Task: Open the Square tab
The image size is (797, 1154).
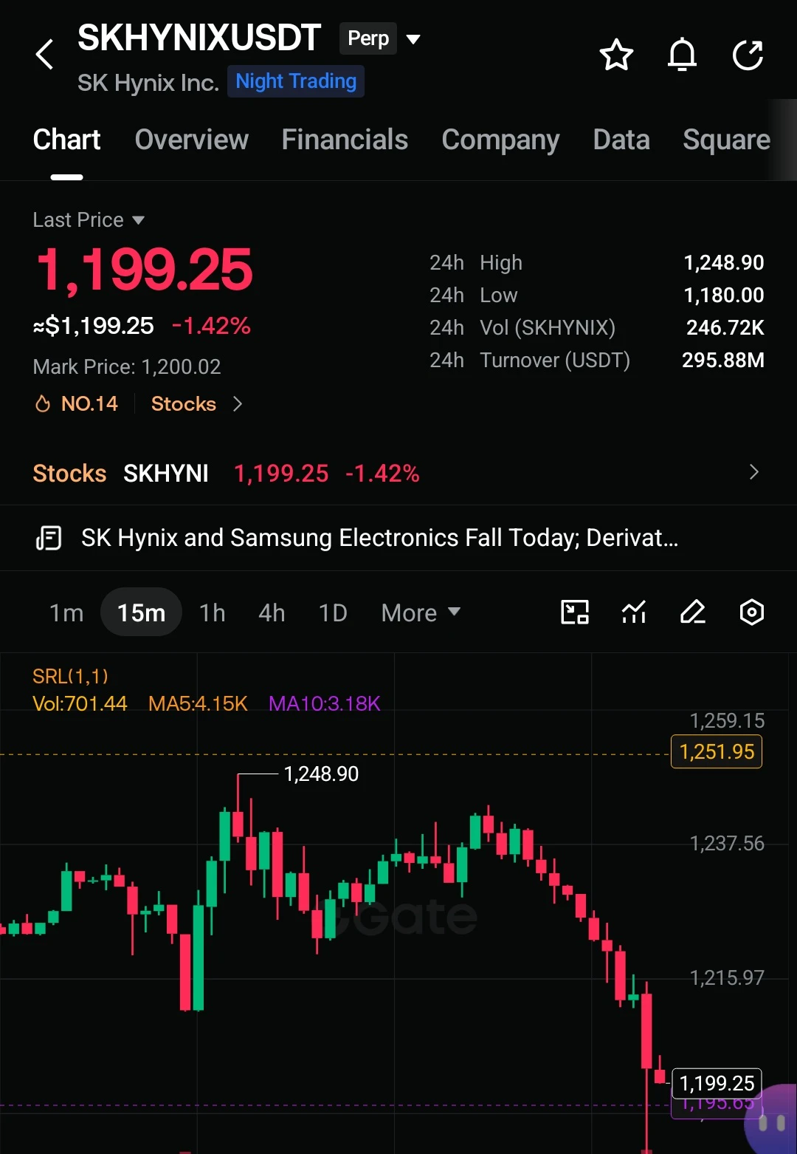Action: pyautogui.click(x=726, y=140)
